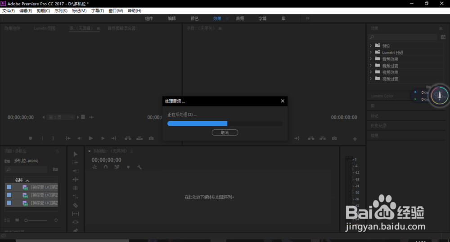Select the Rate Stretch tool
This screenshot has height=242, width=450.
pyautogui.click(x=76, y=197)
